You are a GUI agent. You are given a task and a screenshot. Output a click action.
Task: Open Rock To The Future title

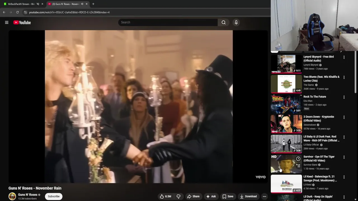[x=315, y=97]
